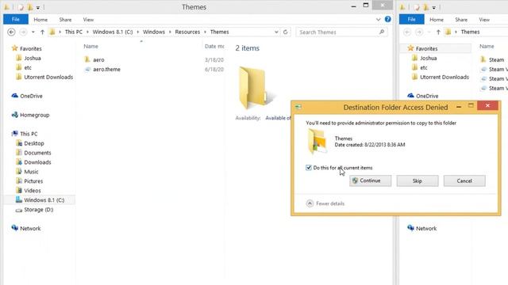Select Favorites in right window sidebar
This screenshot has height=285, width=508.
pyautogui.click(x=426, y=48)
